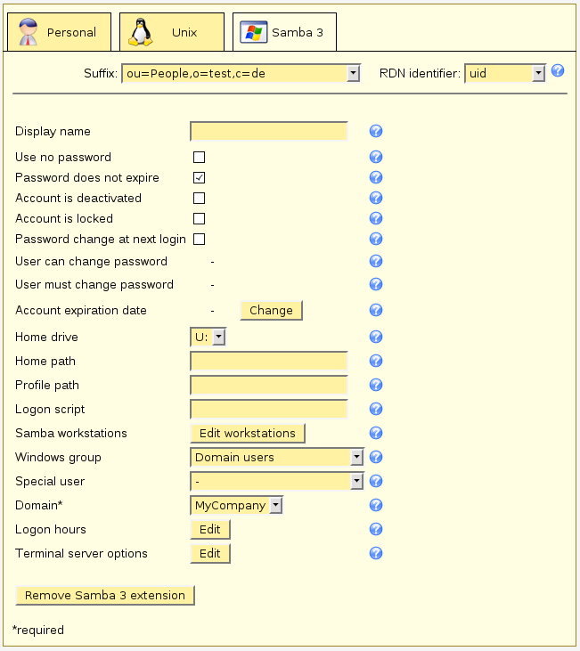Viewport: 580px width, 651px height.
Task: Expand the Windows group dropdown
Action: pyautogui.click(x=277, y=458)
